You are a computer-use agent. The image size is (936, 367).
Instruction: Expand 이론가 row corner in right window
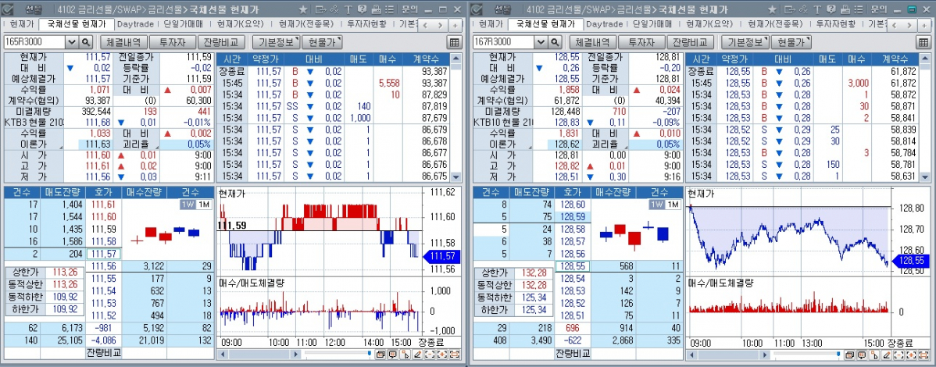(x=530, y=148)
